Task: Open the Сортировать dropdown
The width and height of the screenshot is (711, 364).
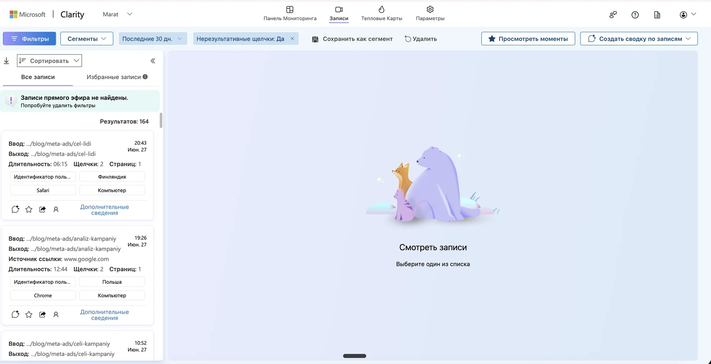Action: click(x=50, y=61)
